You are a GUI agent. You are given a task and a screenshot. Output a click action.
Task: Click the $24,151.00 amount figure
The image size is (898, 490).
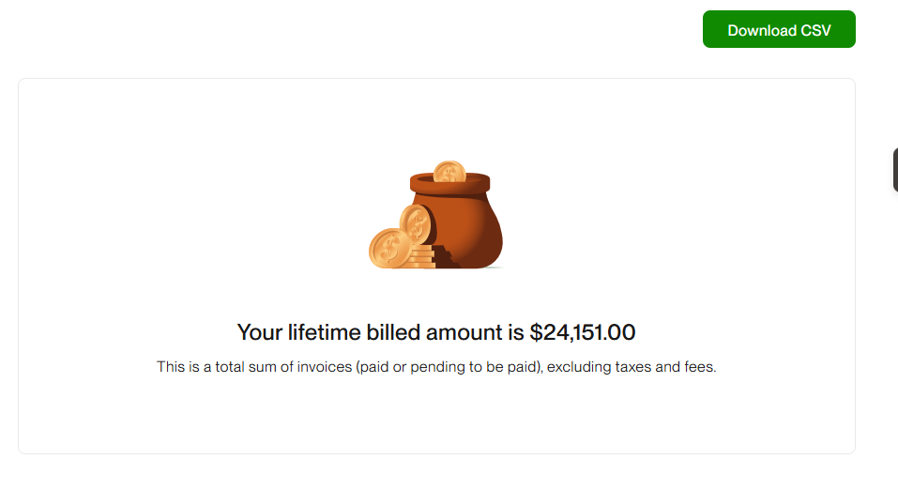[583, 332]
